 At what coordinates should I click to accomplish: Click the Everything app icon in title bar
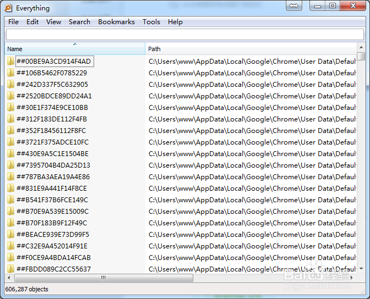coord(8,8)
